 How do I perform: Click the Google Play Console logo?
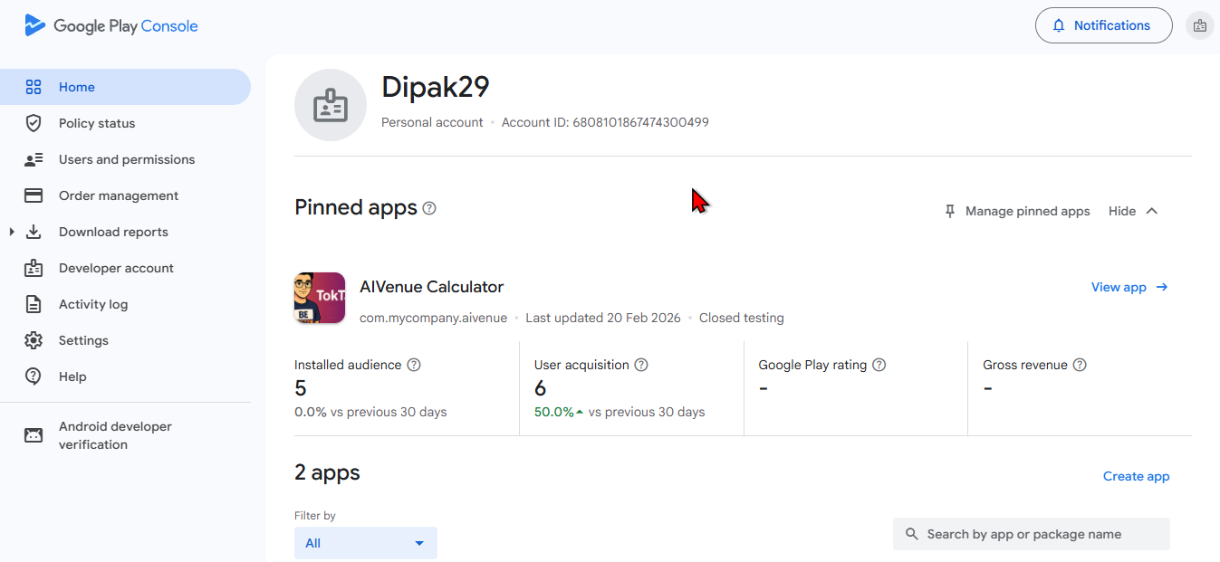point(110,26)
